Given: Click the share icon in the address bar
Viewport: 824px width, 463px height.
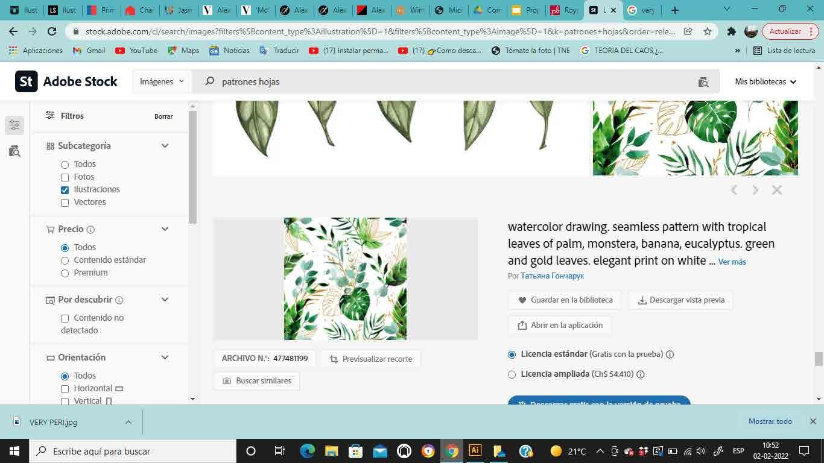Looking at the screenshot, I should [688, 31].
